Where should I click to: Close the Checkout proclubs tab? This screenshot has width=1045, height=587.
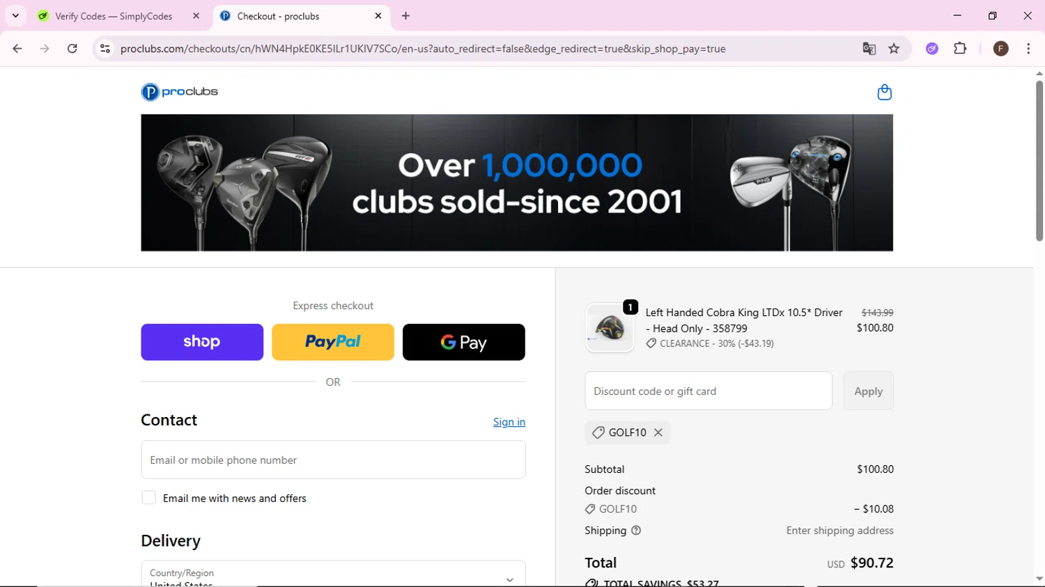(x=378, y=16)
